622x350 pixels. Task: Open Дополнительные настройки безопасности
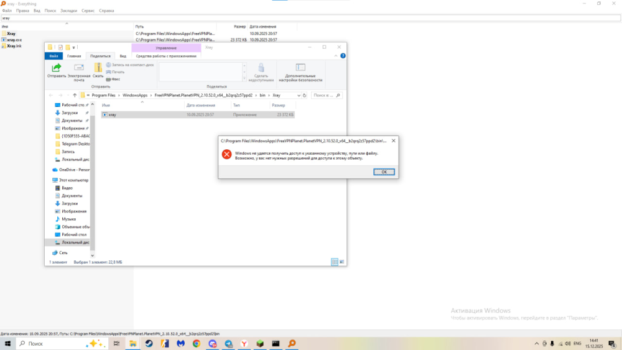click(x=300, y=72)
